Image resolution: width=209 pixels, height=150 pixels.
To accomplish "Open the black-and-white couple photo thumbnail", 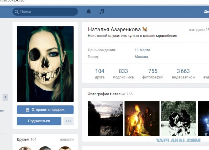I will (179, 119).
